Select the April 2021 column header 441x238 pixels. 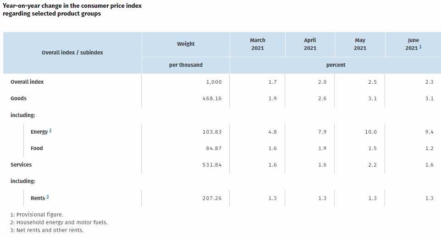coord(310,44)
